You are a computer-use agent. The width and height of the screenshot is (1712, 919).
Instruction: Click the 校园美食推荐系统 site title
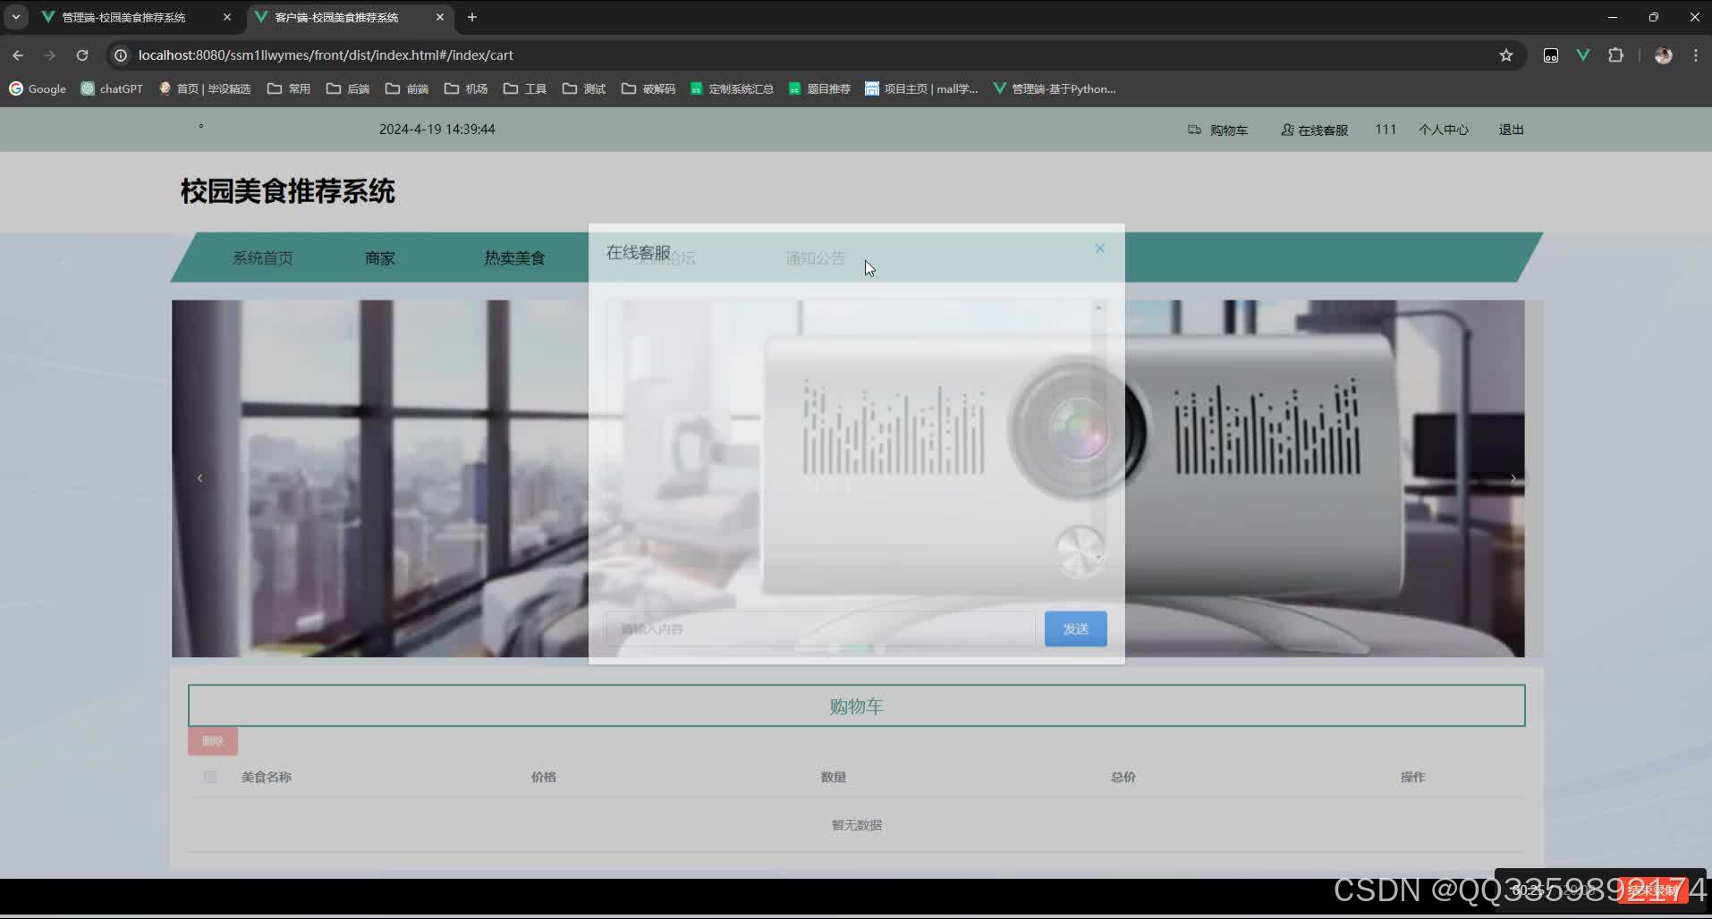287,191
